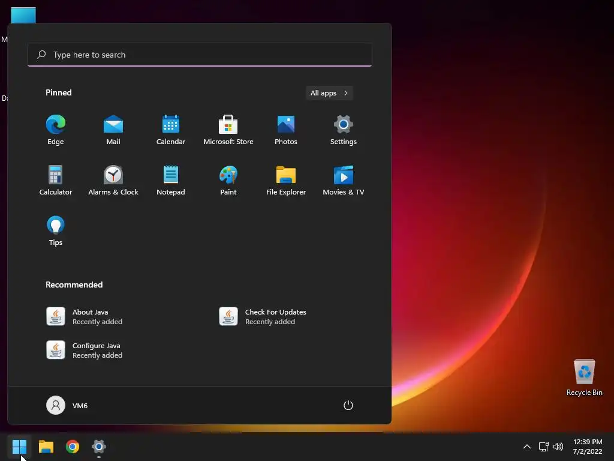Viewport: 614px width, 461px height.
Task: Open Settings from pinned apps
Action: tap(344, 130)
